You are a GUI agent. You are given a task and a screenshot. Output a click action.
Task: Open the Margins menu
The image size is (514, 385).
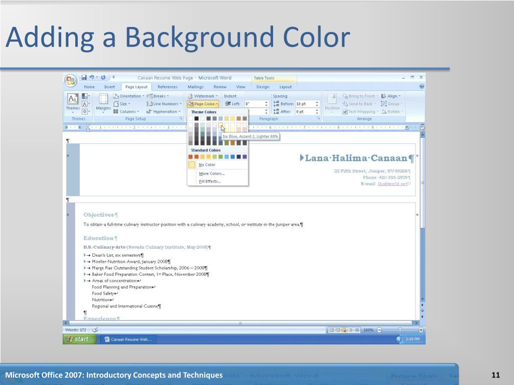pyautogui.click(x=103, y=103)
